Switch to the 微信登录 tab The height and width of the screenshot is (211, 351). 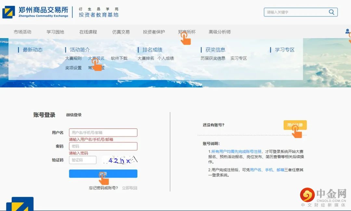[74, 115]
